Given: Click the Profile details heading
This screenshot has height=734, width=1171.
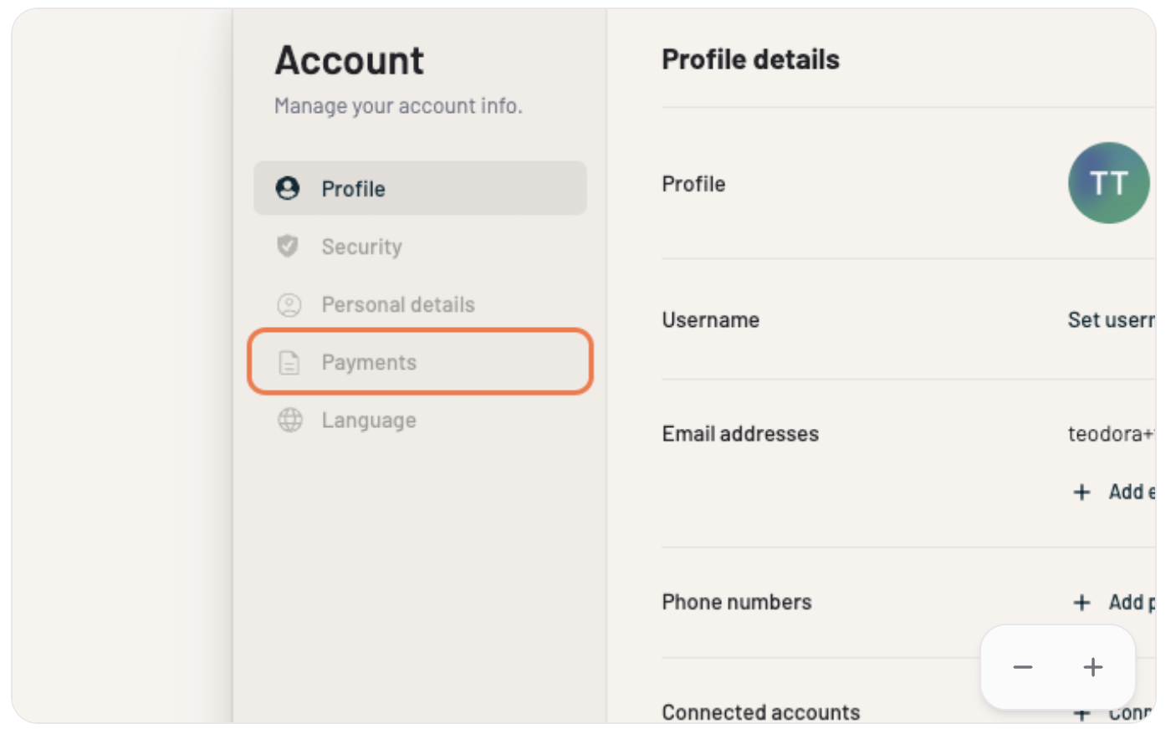Looking at the screenshot, I should 750,59.
